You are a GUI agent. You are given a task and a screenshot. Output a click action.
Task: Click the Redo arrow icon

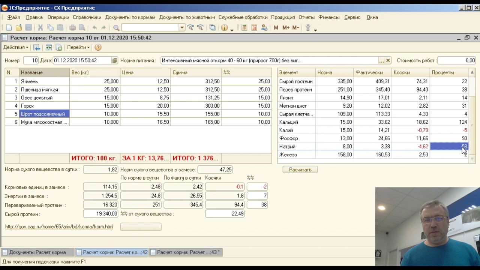coord(104,28)
